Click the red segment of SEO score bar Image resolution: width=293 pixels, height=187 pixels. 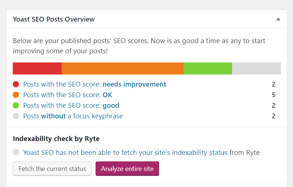[37, 68]
